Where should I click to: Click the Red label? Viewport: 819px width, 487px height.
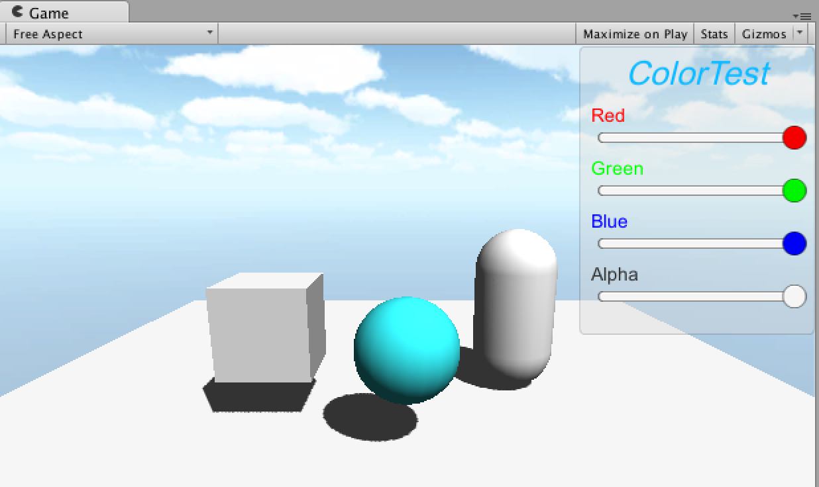[608, 115]
